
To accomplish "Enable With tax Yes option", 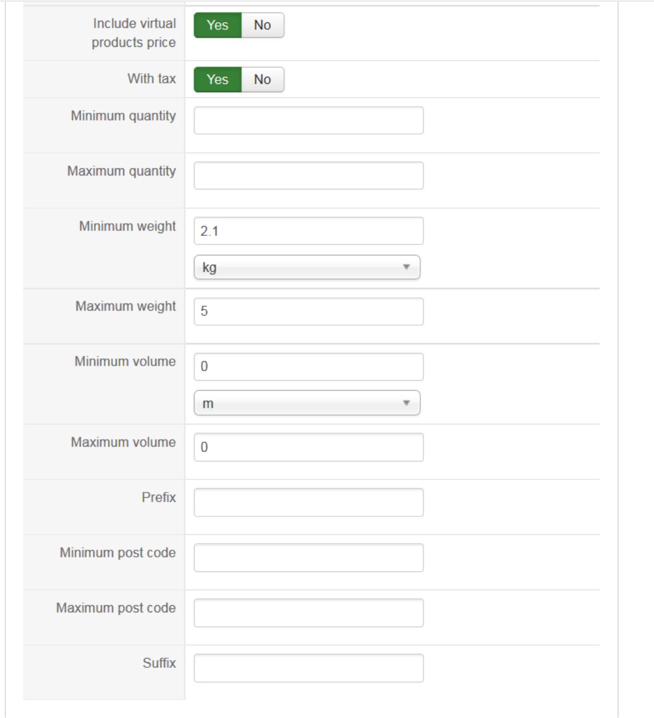I will [x=217, y=80].
